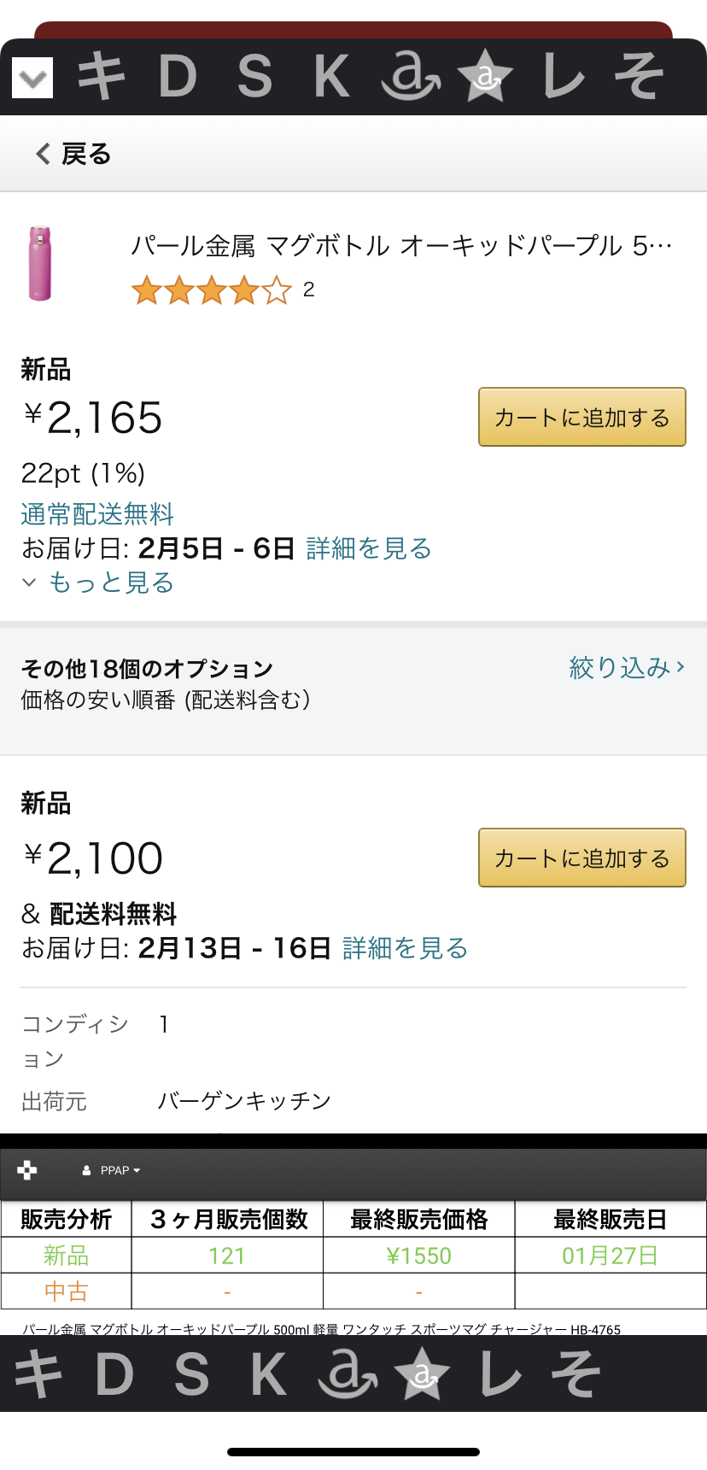Tap the Amazon logo icon in the top toolbar
Image resolution: width=707 pixels, height=1470 pixels.
(410, 77)
